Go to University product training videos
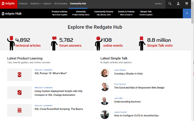Image resolution: width=194 pixels, height=121 pixels. pos(81,13)
